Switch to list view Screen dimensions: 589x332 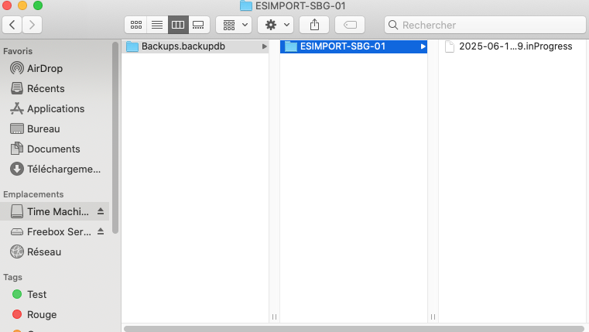(x=157, y=26)
